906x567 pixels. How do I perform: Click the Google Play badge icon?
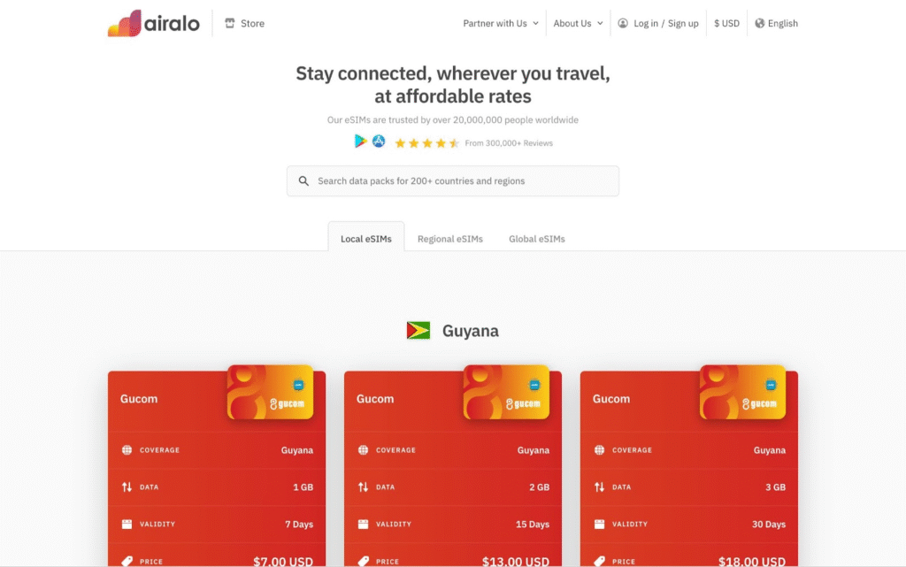click(x=359, y=141)
